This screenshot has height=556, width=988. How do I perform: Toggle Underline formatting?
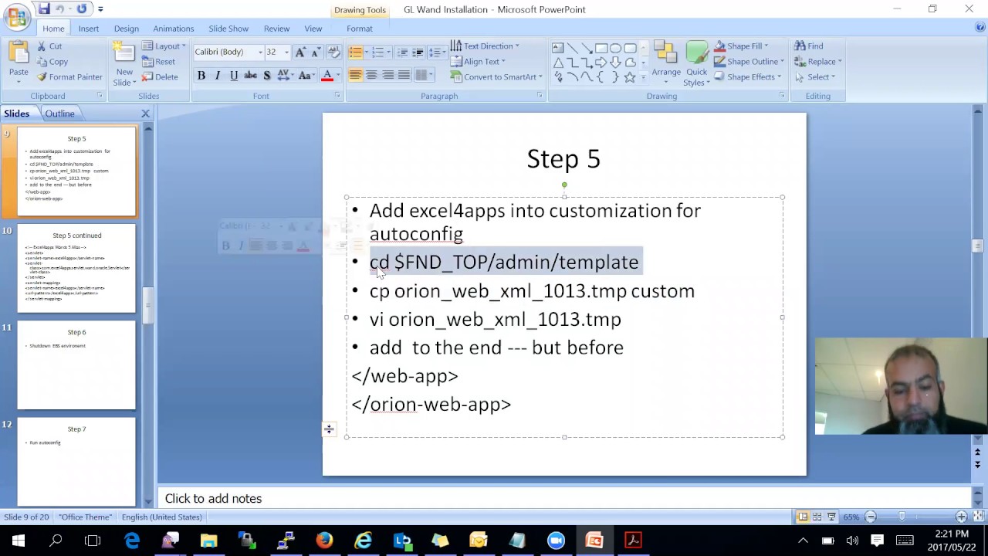(234, 76)
